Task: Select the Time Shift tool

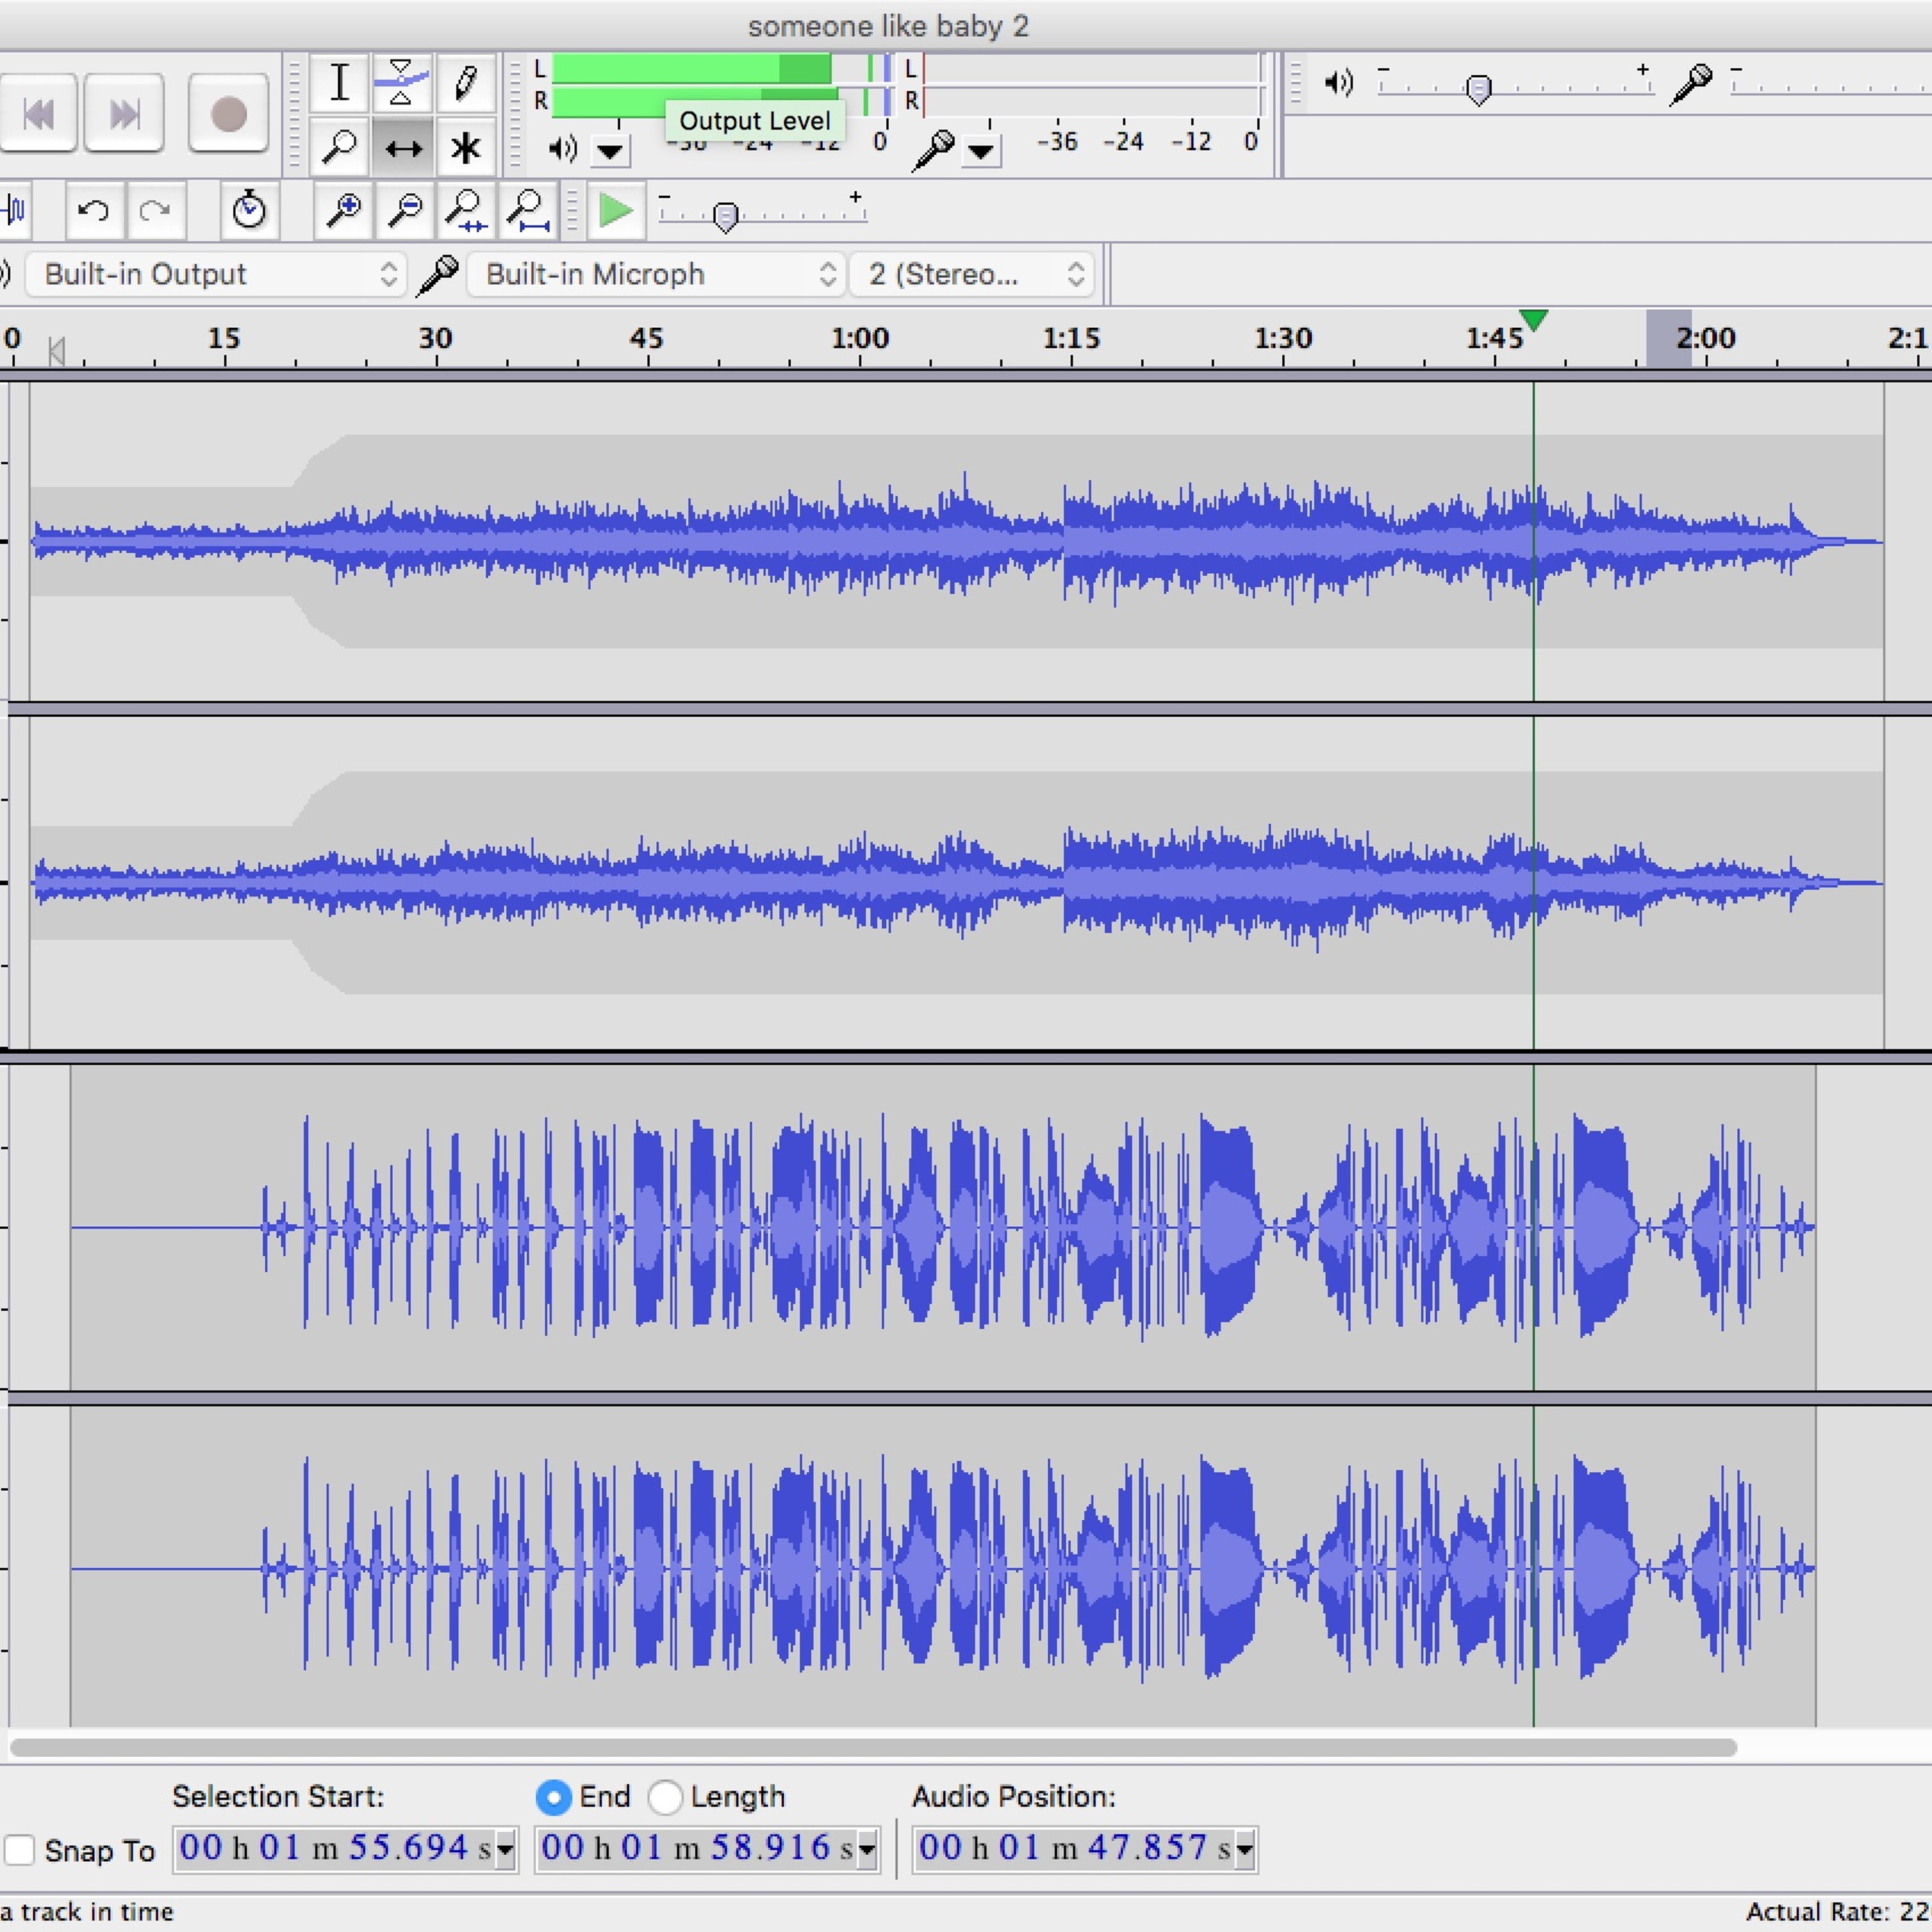Action: (x=402, y=148)
